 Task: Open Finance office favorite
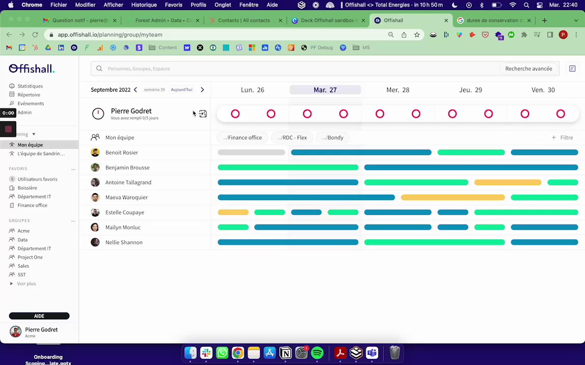32,205
